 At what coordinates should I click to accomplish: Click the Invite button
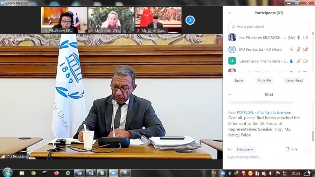click(x=239, y=80)
